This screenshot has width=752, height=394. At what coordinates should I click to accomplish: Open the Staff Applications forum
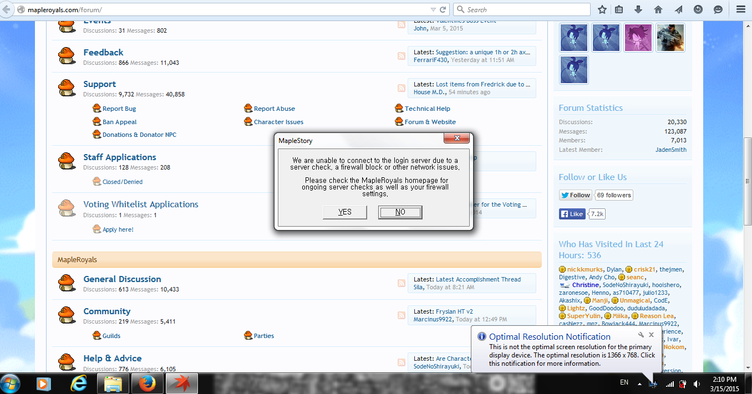point(120,157)
